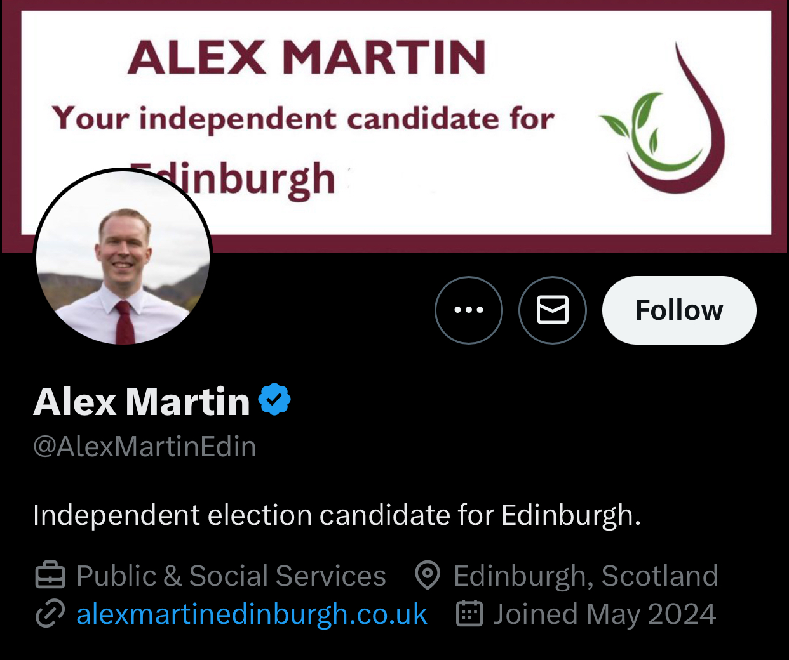Click the calendar joined-date icon
Image resolution: width=789 pixels, height=660 pixels.
pyautogui.click(x=469, y=614)
